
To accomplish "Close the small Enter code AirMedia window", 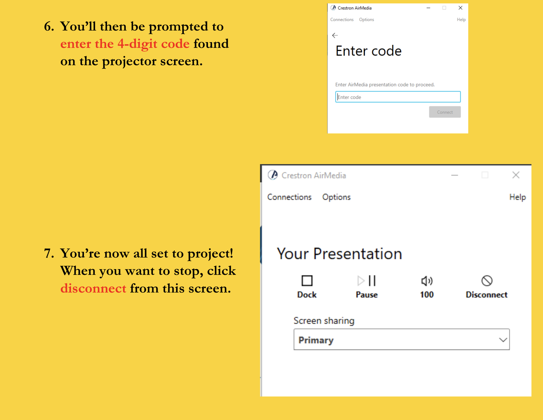I will [460, 8].
